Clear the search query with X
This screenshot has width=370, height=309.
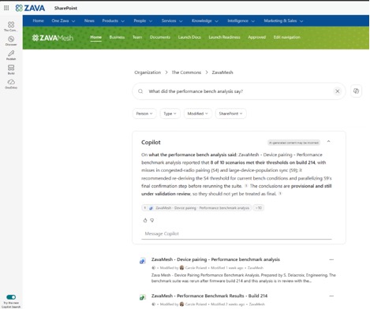(338, 91)
